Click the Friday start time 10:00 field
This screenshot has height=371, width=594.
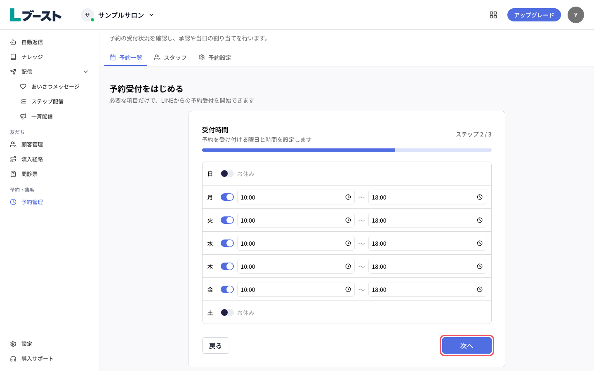click(296, 289)
